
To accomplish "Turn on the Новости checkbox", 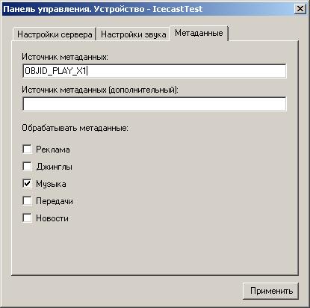I will (27, 218).
